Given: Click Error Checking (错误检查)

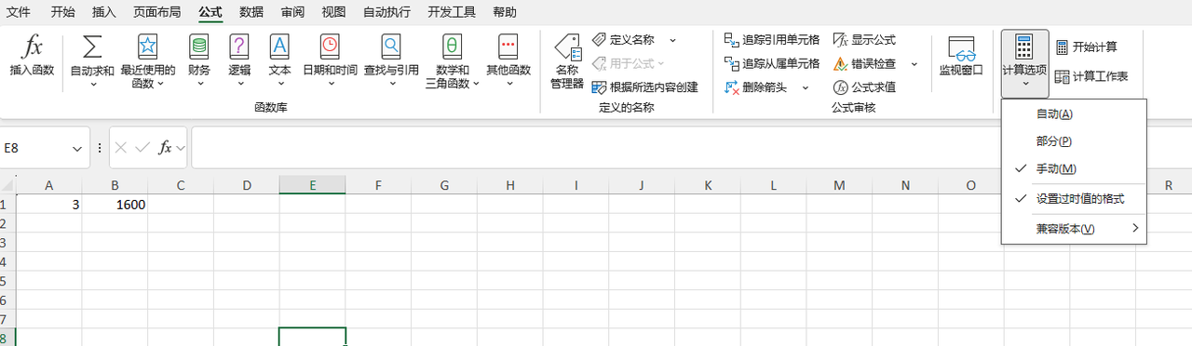Looking at the screenshot, I should tap(865, 63).
